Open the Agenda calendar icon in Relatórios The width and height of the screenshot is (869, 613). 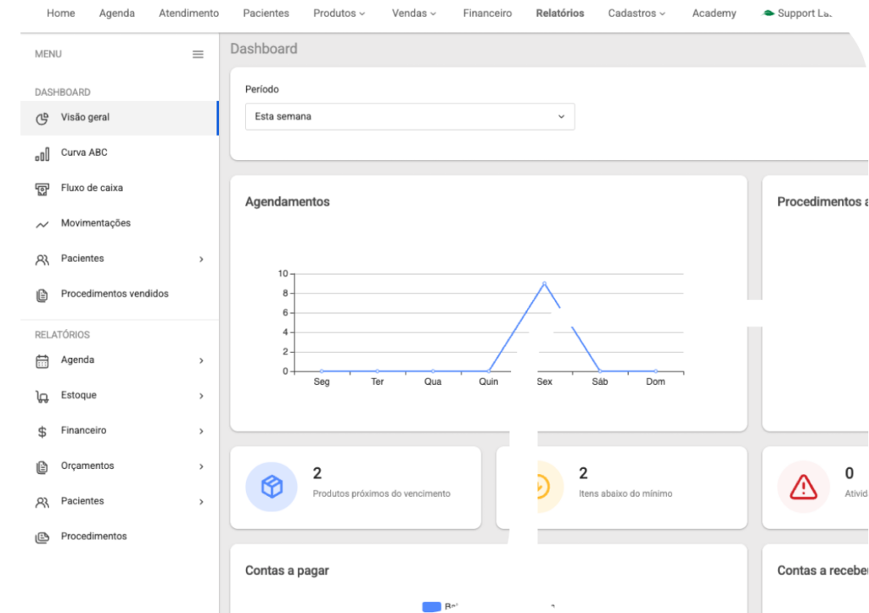pos(42,360)
